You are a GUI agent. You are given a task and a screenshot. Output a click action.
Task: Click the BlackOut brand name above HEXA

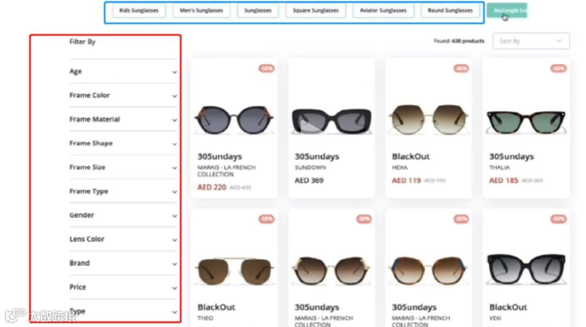[x=411, y=156]
